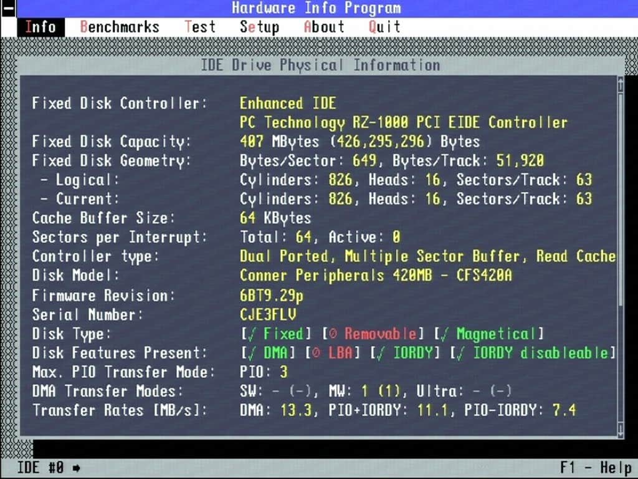The image size is (638, 479).
Task: Open the Benchmarks menu
Action: pos(120,27)
